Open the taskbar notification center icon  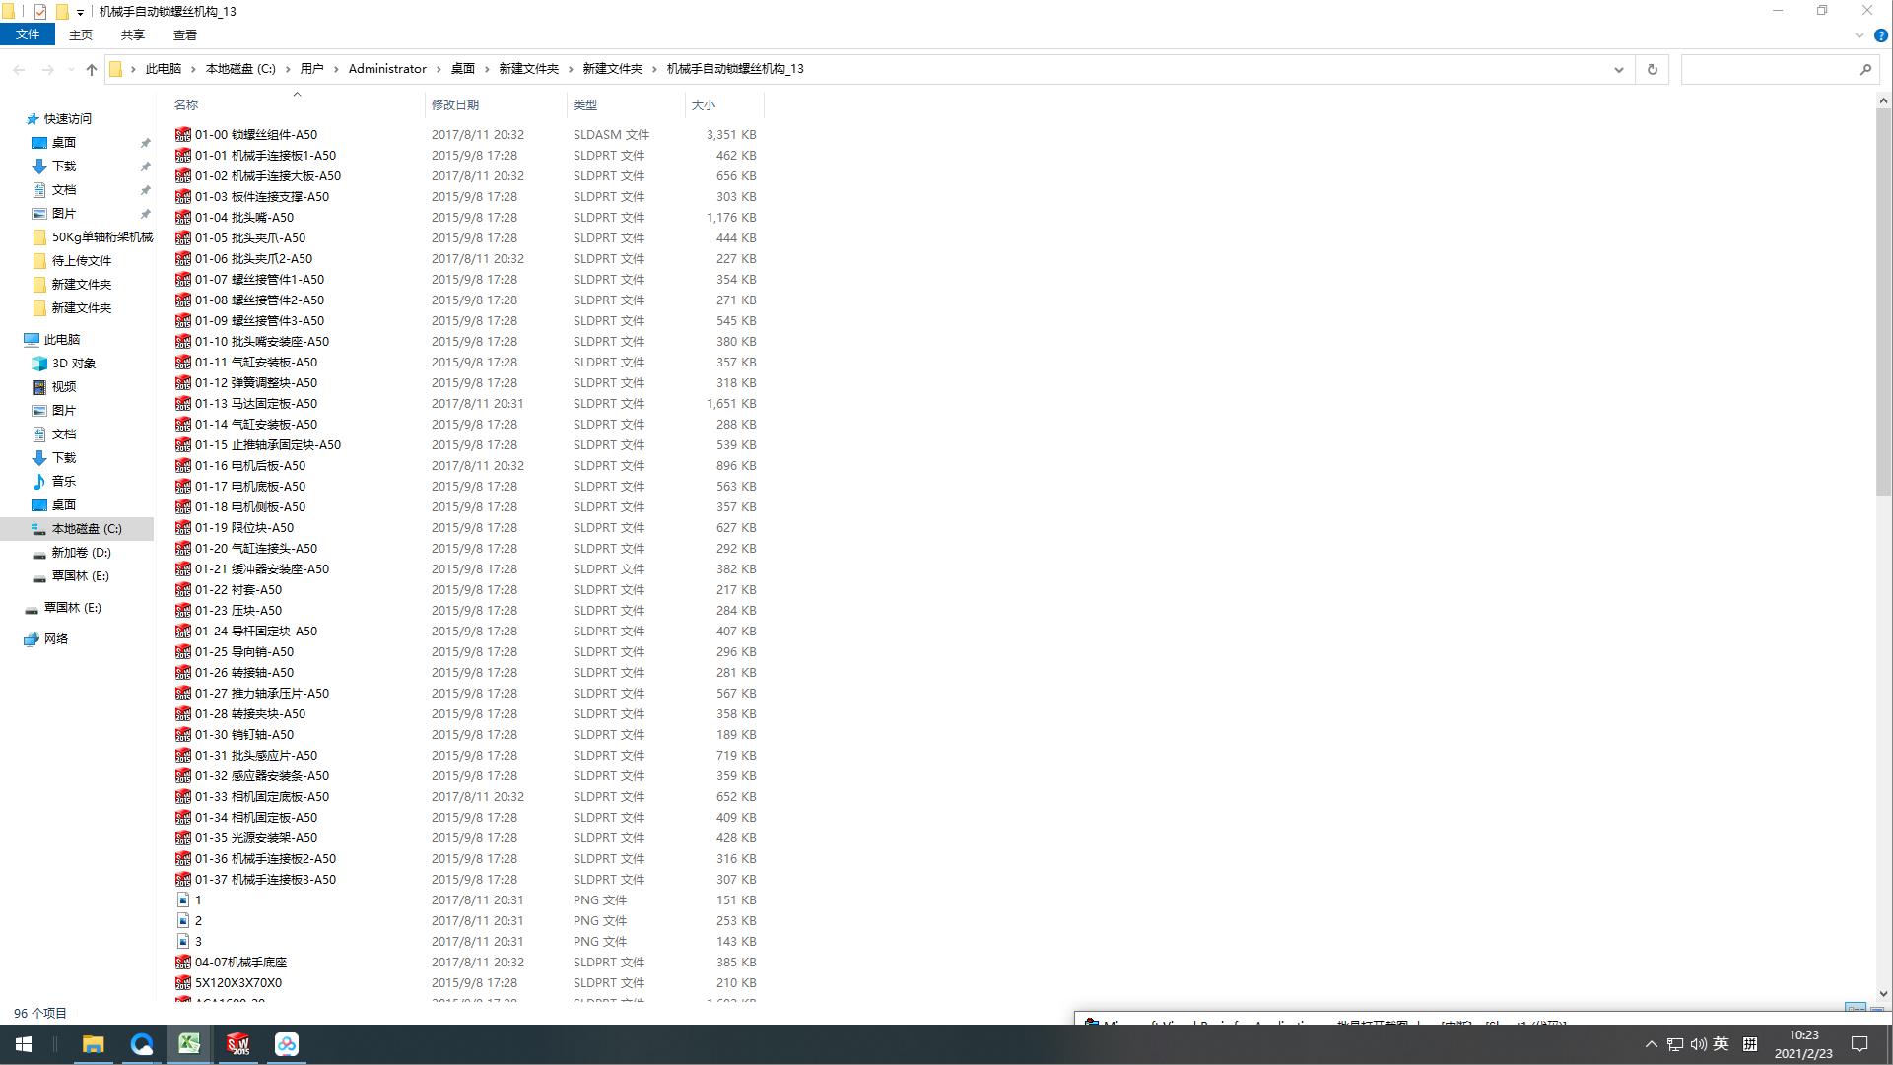click(1859, 1044)
